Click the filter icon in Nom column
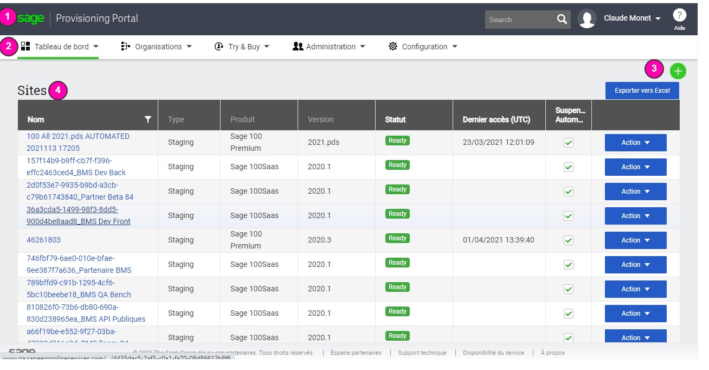The height and width of the screenshot is (370, 709). tap(147, 119)
